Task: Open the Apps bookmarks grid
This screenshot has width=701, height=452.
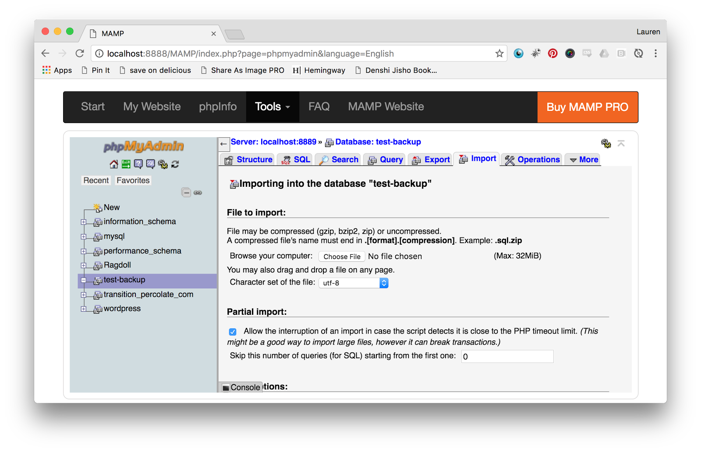Action: point(57,70)
